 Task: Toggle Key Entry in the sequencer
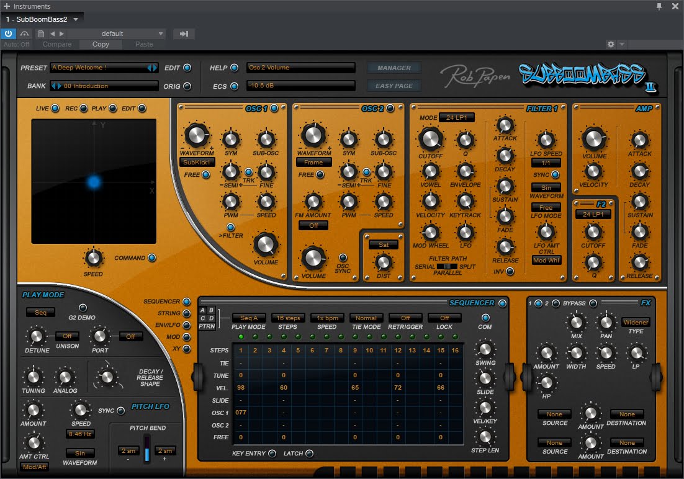(x=272, y=454)
